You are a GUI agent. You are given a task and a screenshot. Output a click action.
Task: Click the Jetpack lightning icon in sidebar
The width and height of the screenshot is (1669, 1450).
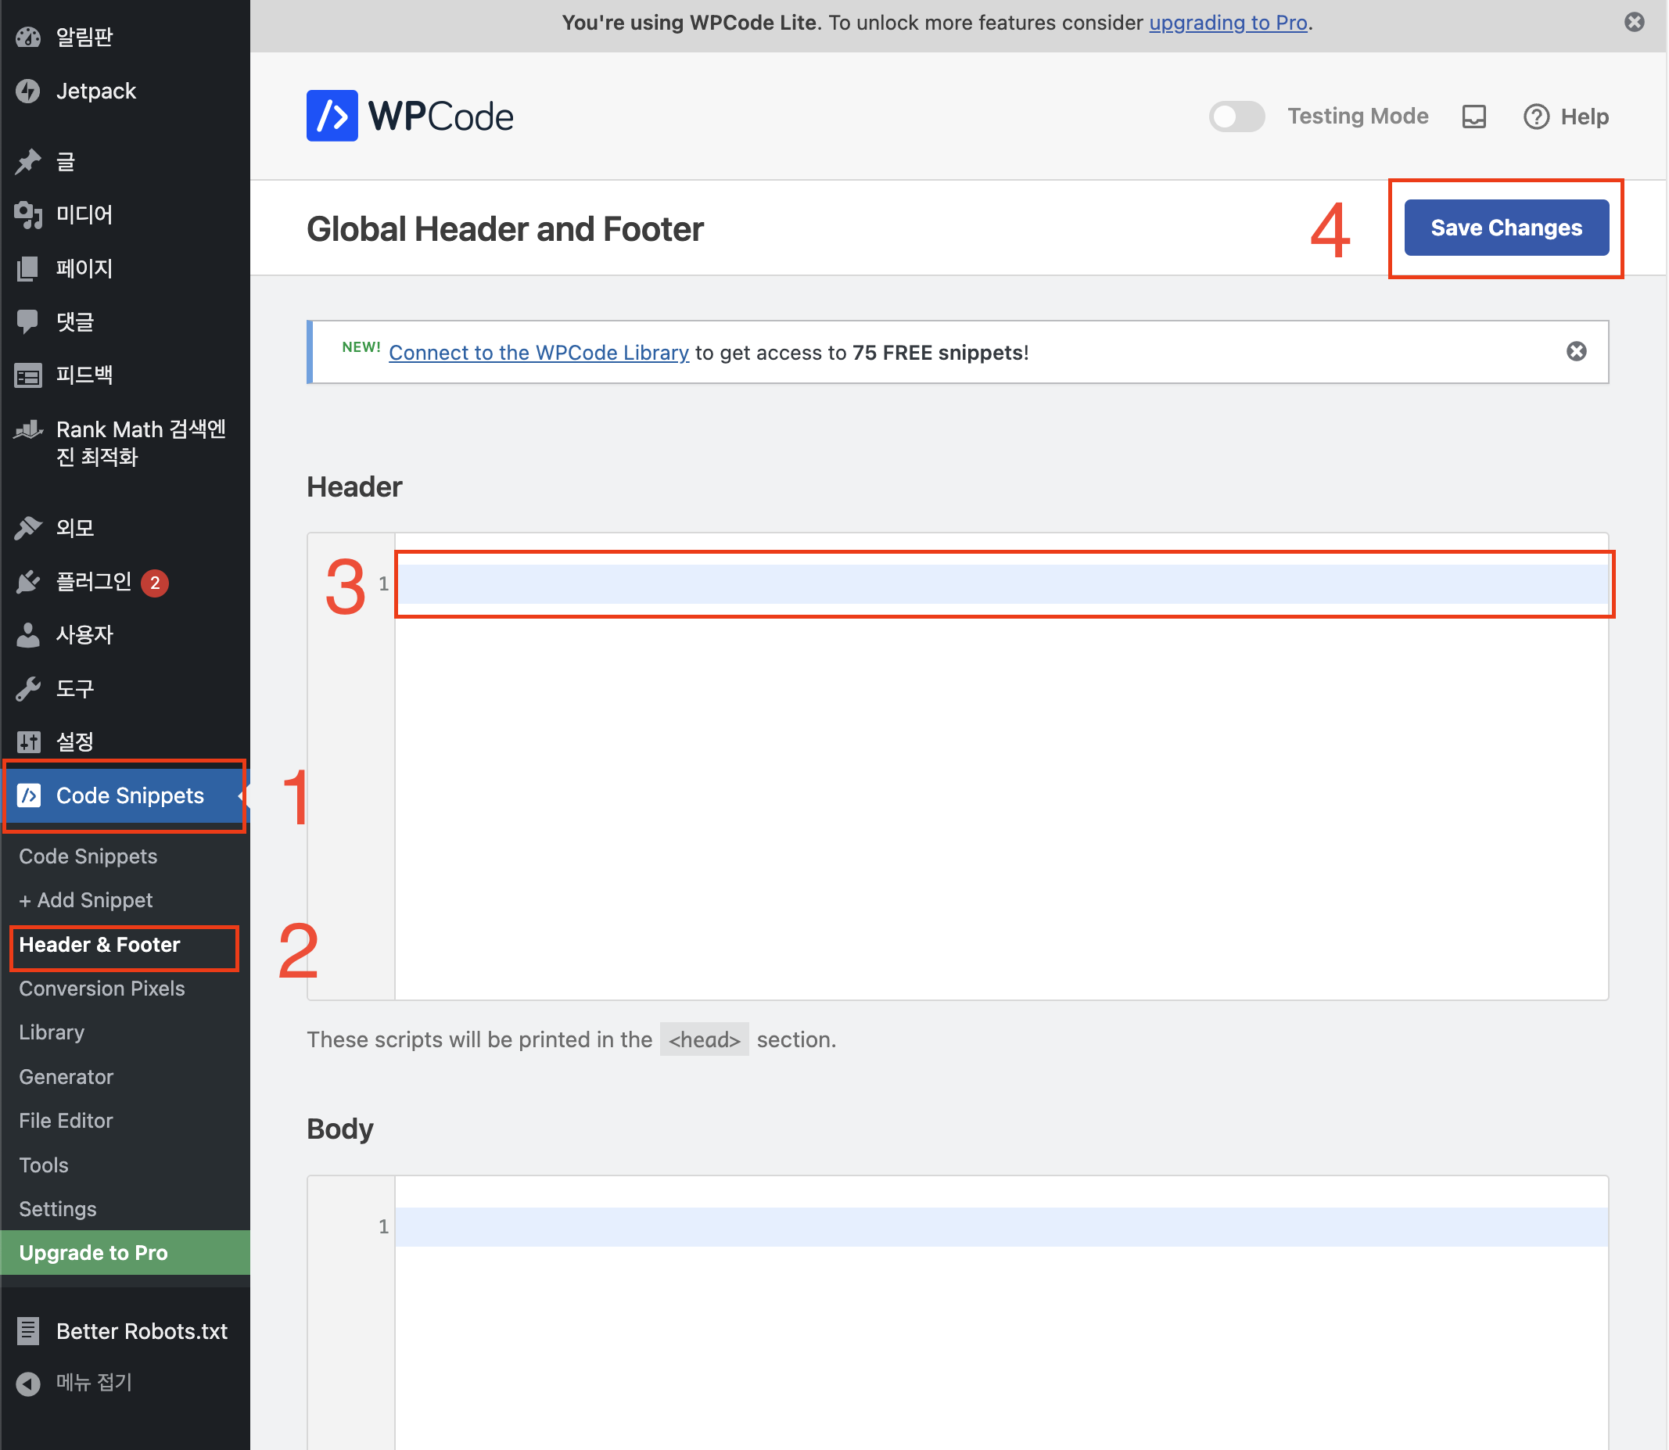pos(28,92)
